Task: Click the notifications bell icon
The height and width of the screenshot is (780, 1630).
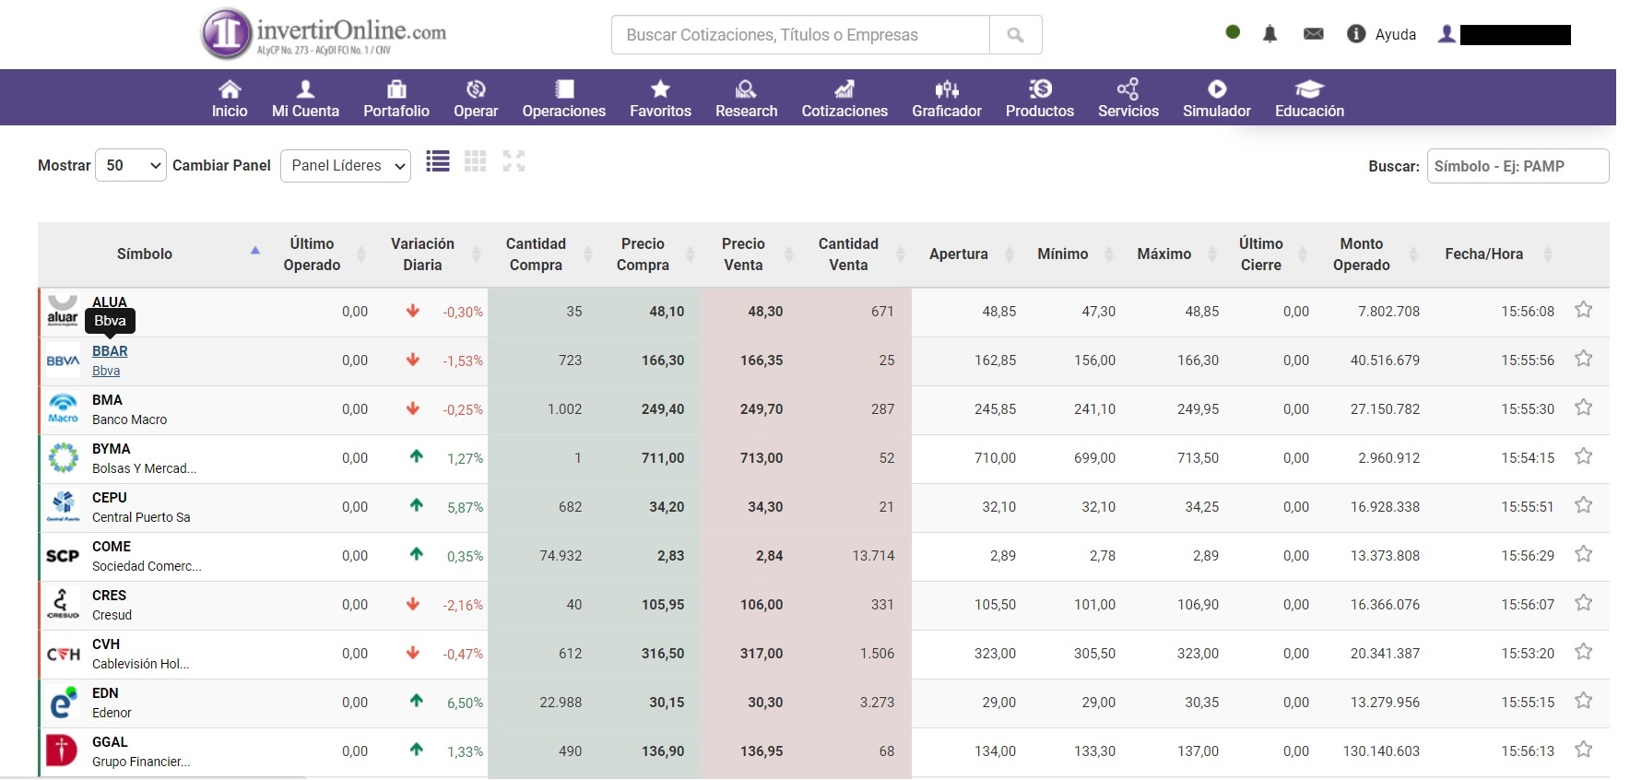Action: point(1270,34)
